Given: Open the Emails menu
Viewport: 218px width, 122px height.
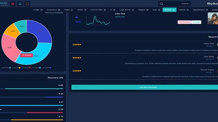Looking at the screenshot, I should (x=38, y=10).
